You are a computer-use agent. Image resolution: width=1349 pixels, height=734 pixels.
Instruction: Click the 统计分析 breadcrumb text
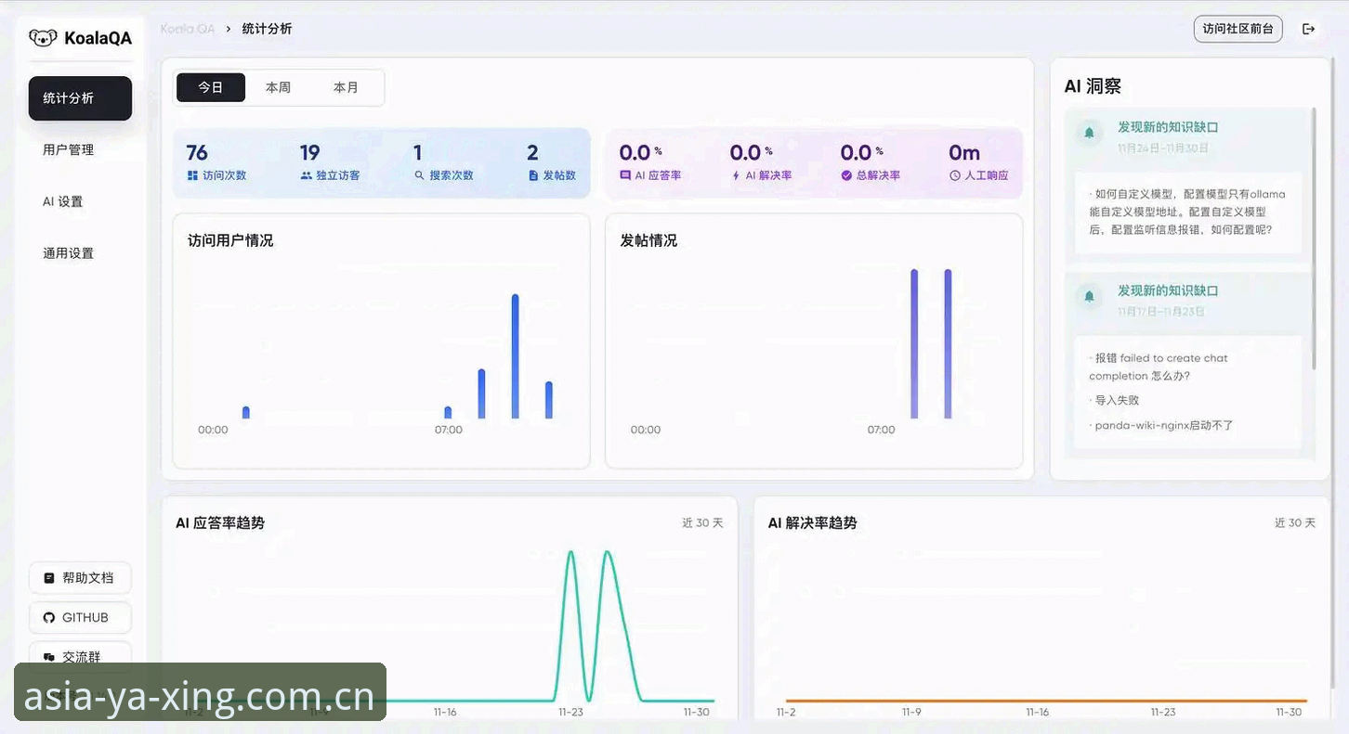click(267, 29)
